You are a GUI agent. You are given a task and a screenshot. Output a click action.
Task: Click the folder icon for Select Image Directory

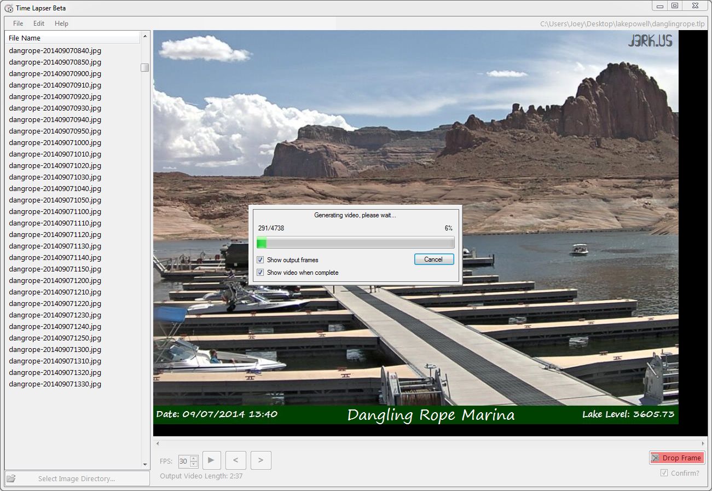pos(11,478)
